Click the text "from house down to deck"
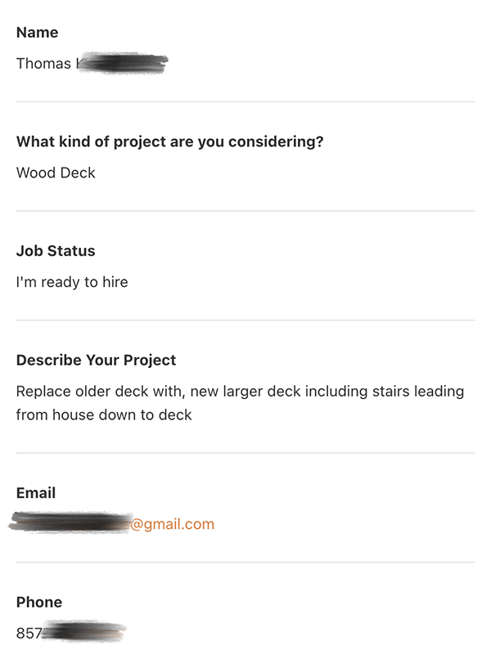Viewport: 491px width, 663px height. point(104,414)
